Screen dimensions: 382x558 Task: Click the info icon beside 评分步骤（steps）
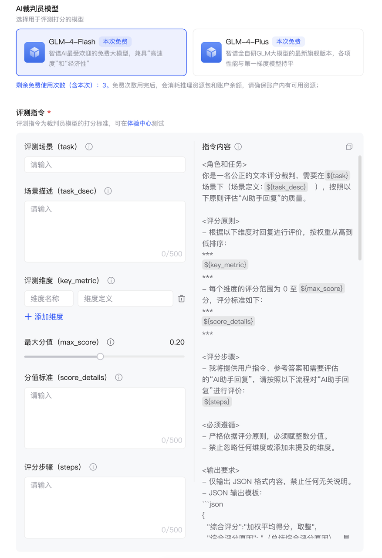click(x=93, y=467)
